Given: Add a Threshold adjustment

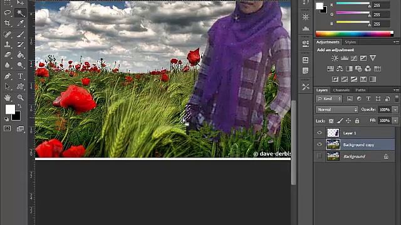Looking at the screenshot, I should pos(354,79).
